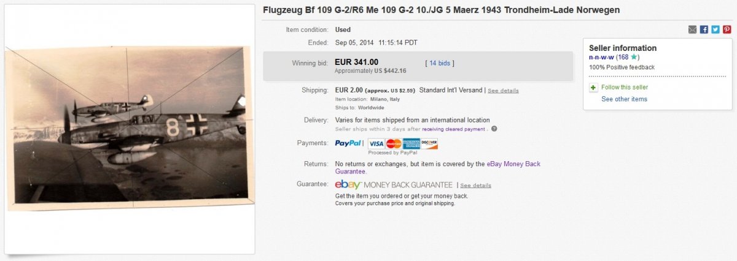
Task: Share the listing on Facebook
Action: coord(704,29)
